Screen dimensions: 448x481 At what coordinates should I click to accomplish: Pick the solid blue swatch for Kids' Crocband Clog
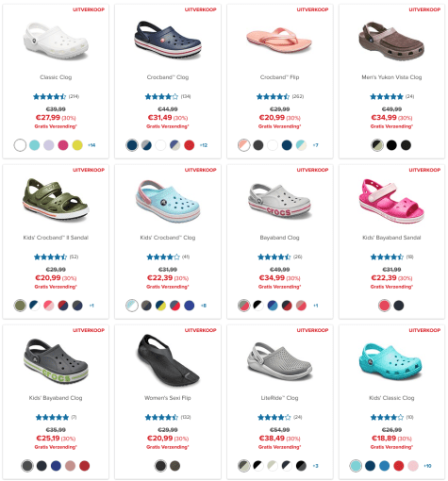(x=190, y=306)
